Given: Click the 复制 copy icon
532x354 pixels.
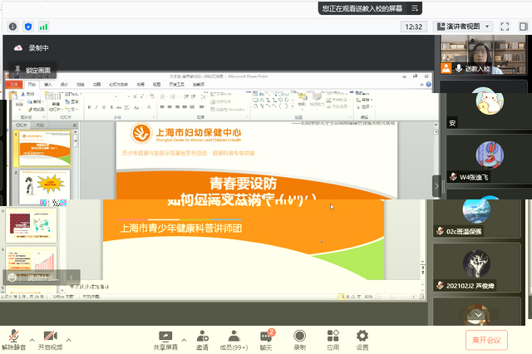Looking at the screenshot, I should coord(34,101).
